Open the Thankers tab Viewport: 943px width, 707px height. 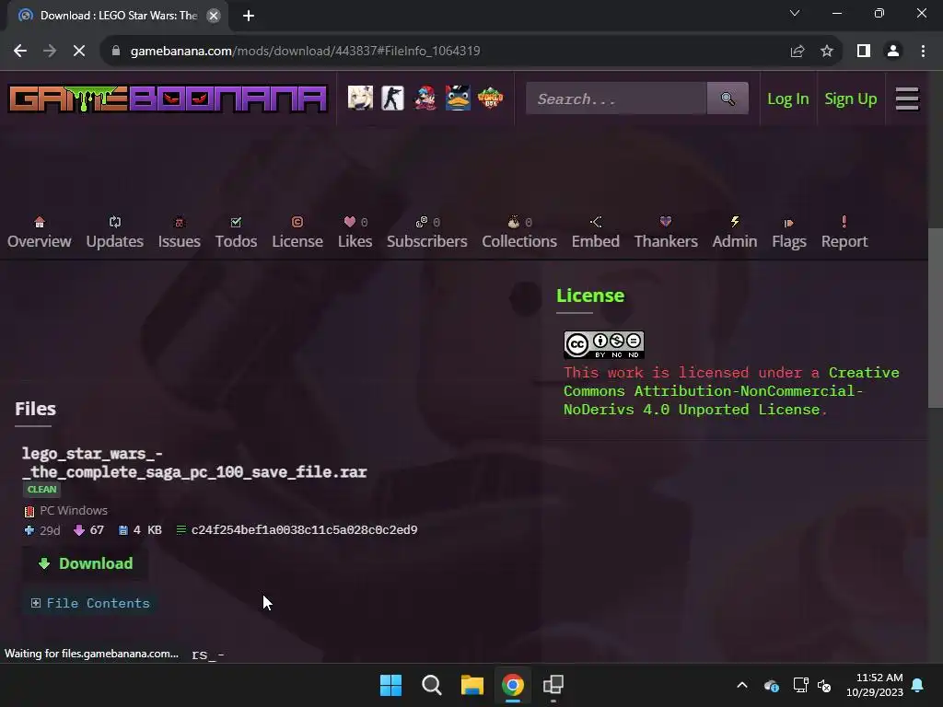click(666, 233)
